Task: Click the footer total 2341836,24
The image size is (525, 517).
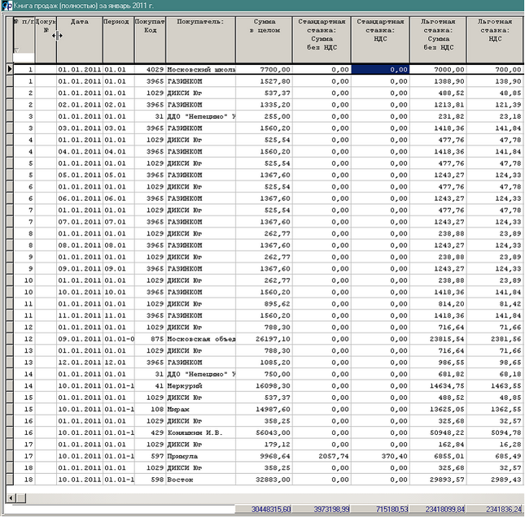Action: coord(495,509)
